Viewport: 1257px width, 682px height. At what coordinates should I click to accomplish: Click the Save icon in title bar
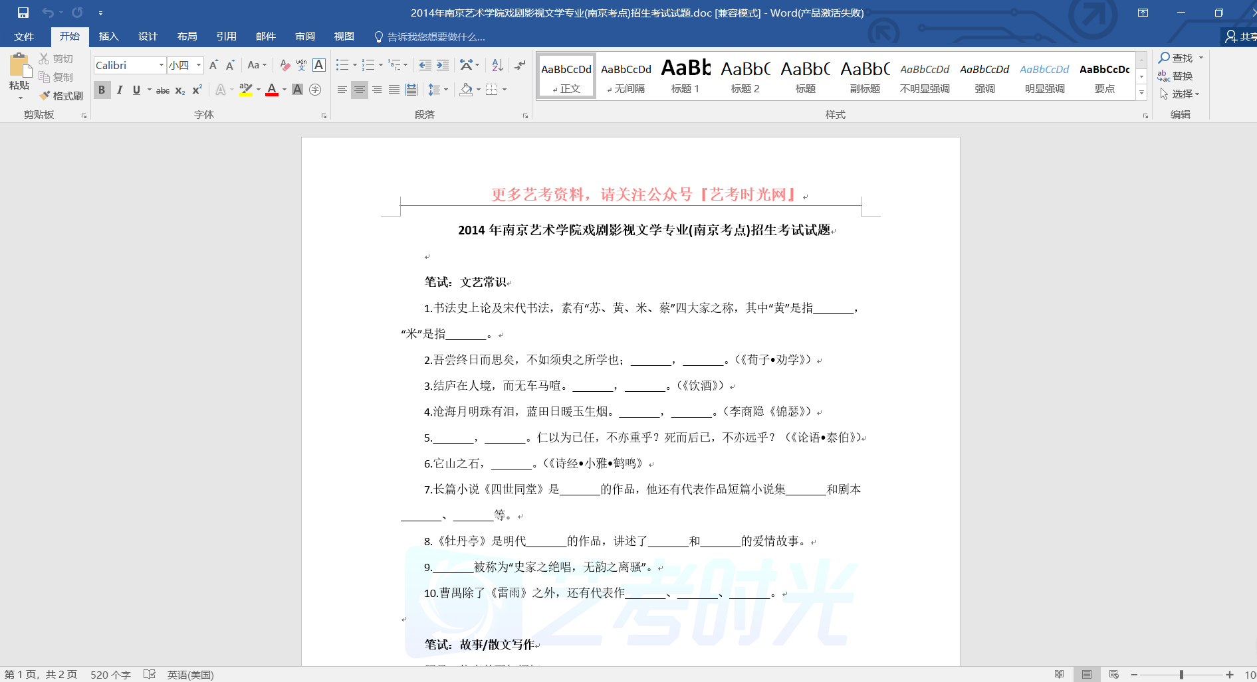(23, 13)
